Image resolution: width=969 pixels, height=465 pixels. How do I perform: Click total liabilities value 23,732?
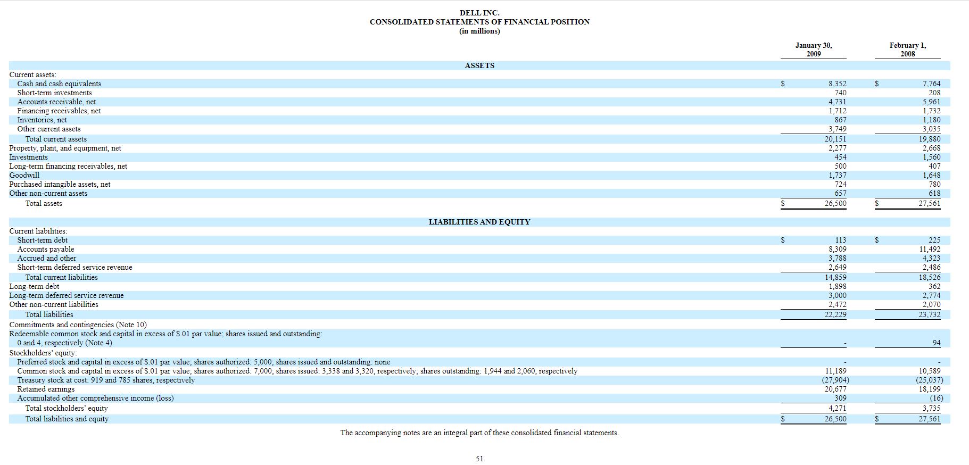930,314
